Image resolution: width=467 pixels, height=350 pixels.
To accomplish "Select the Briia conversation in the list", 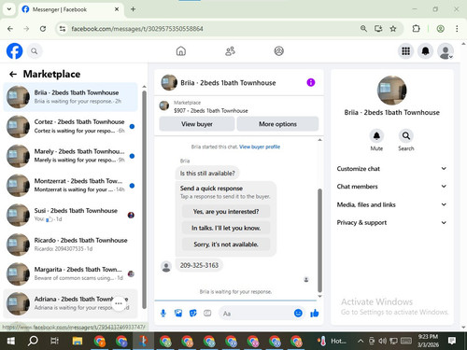I will (x=70, y=97).
